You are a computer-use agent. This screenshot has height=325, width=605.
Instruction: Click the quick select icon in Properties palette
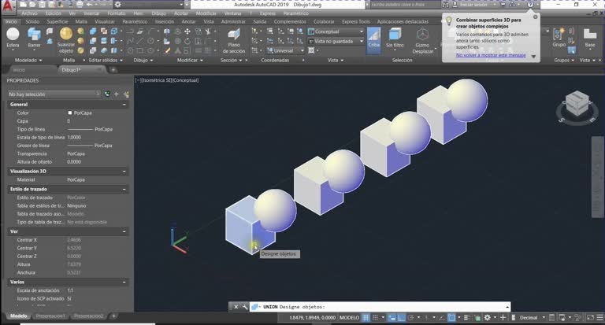(126, 94)
